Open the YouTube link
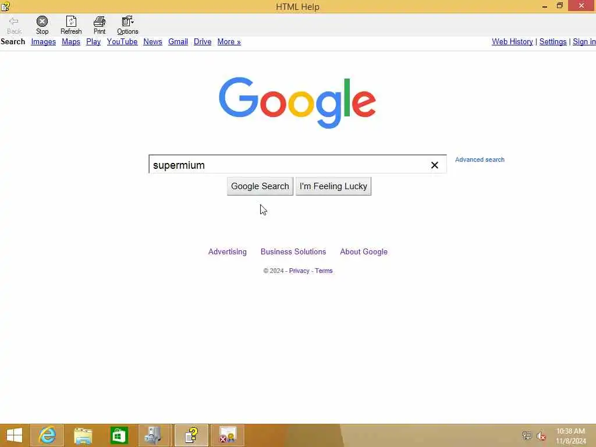Screen dimensions: 596x447 pyautogui.click(x=122, y=42)
